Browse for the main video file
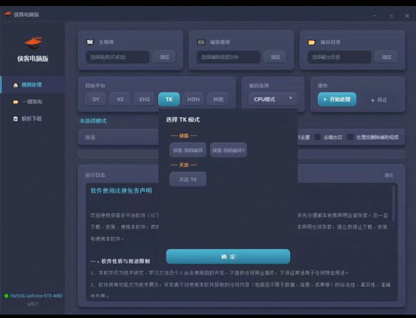 pos(165,57)
